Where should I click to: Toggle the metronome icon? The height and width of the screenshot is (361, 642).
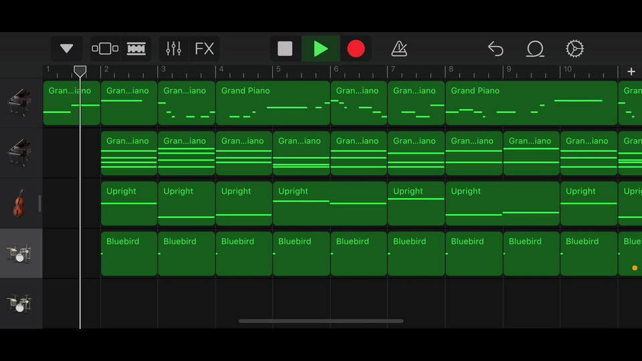coord(399,49)
